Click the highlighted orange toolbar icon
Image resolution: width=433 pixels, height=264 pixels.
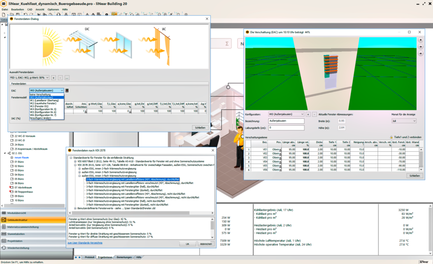pyautogui.click(x=114, y=14)
